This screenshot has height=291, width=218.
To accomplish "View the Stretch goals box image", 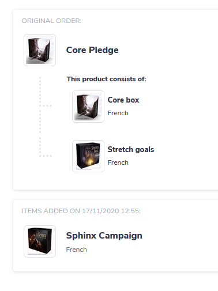I will (x=88, y=156).
